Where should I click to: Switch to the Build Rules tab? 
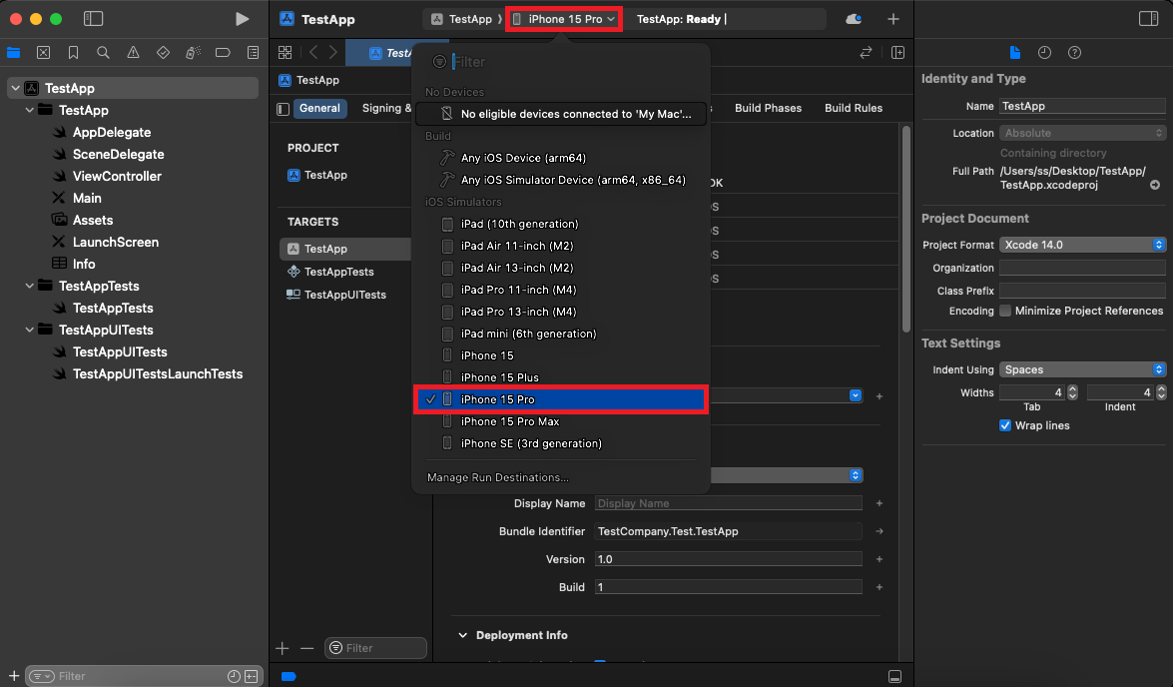tap(853, 108)
